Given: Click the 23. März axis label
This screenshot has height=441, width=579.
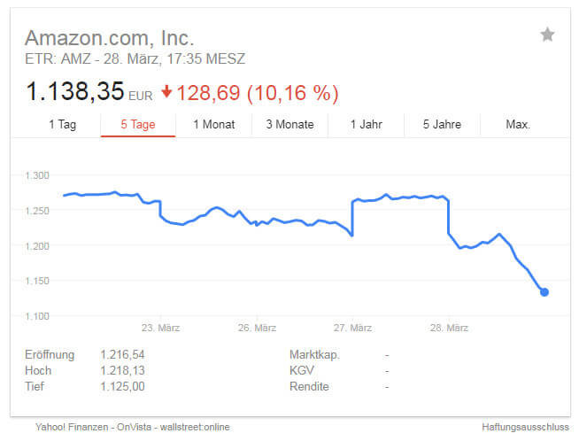Looking at the screenshot, I should [161, 328].
